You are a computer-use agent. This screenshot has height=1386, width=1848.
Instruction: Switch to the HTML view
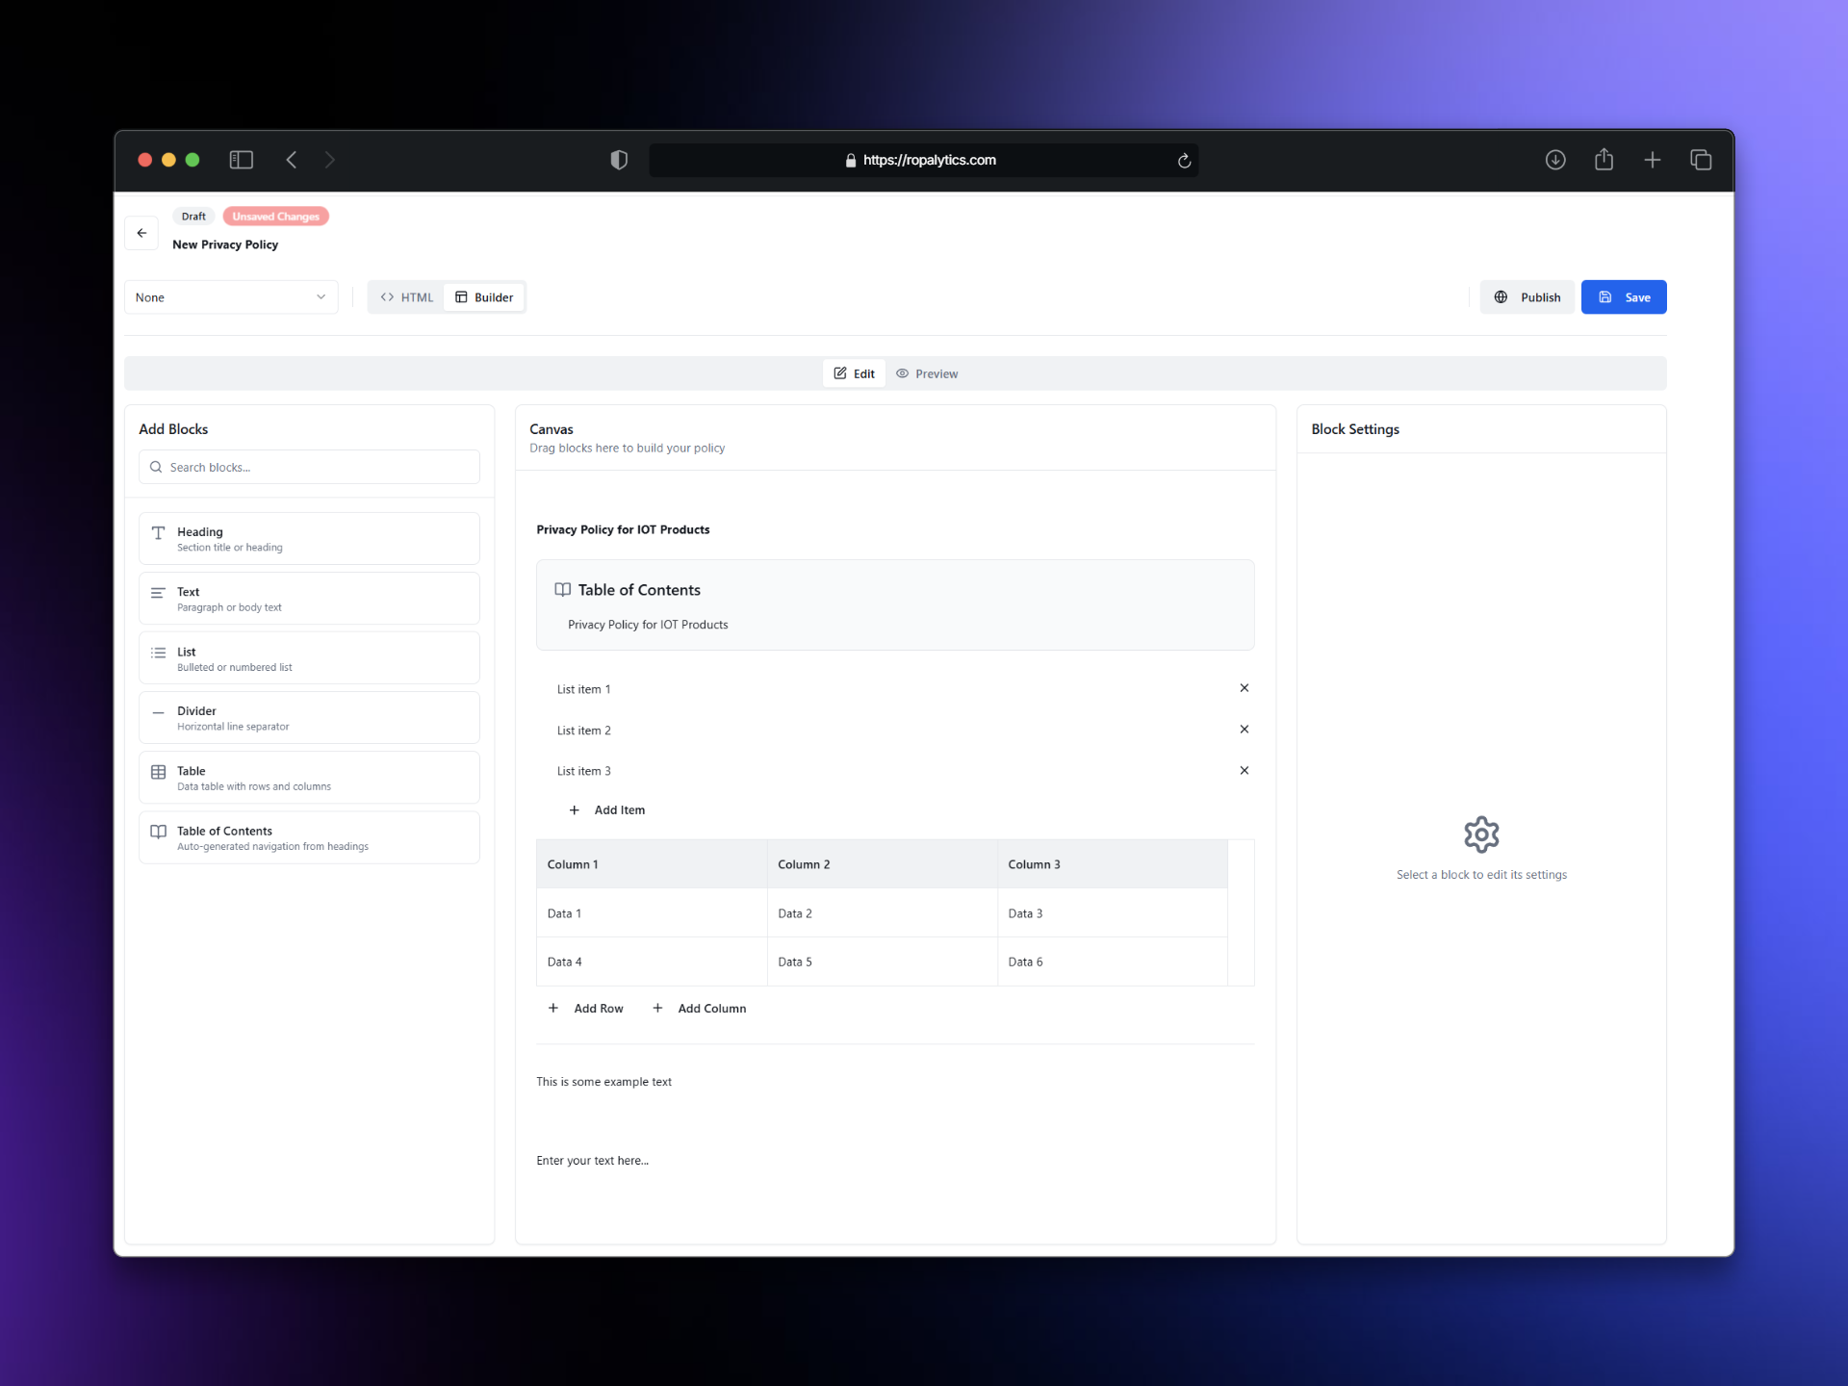point(408,296)
